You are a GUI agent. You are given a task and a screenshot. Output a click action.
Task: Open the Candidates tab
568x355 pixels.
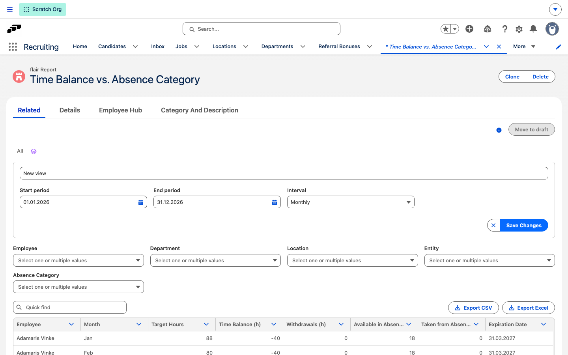[112, 47]
